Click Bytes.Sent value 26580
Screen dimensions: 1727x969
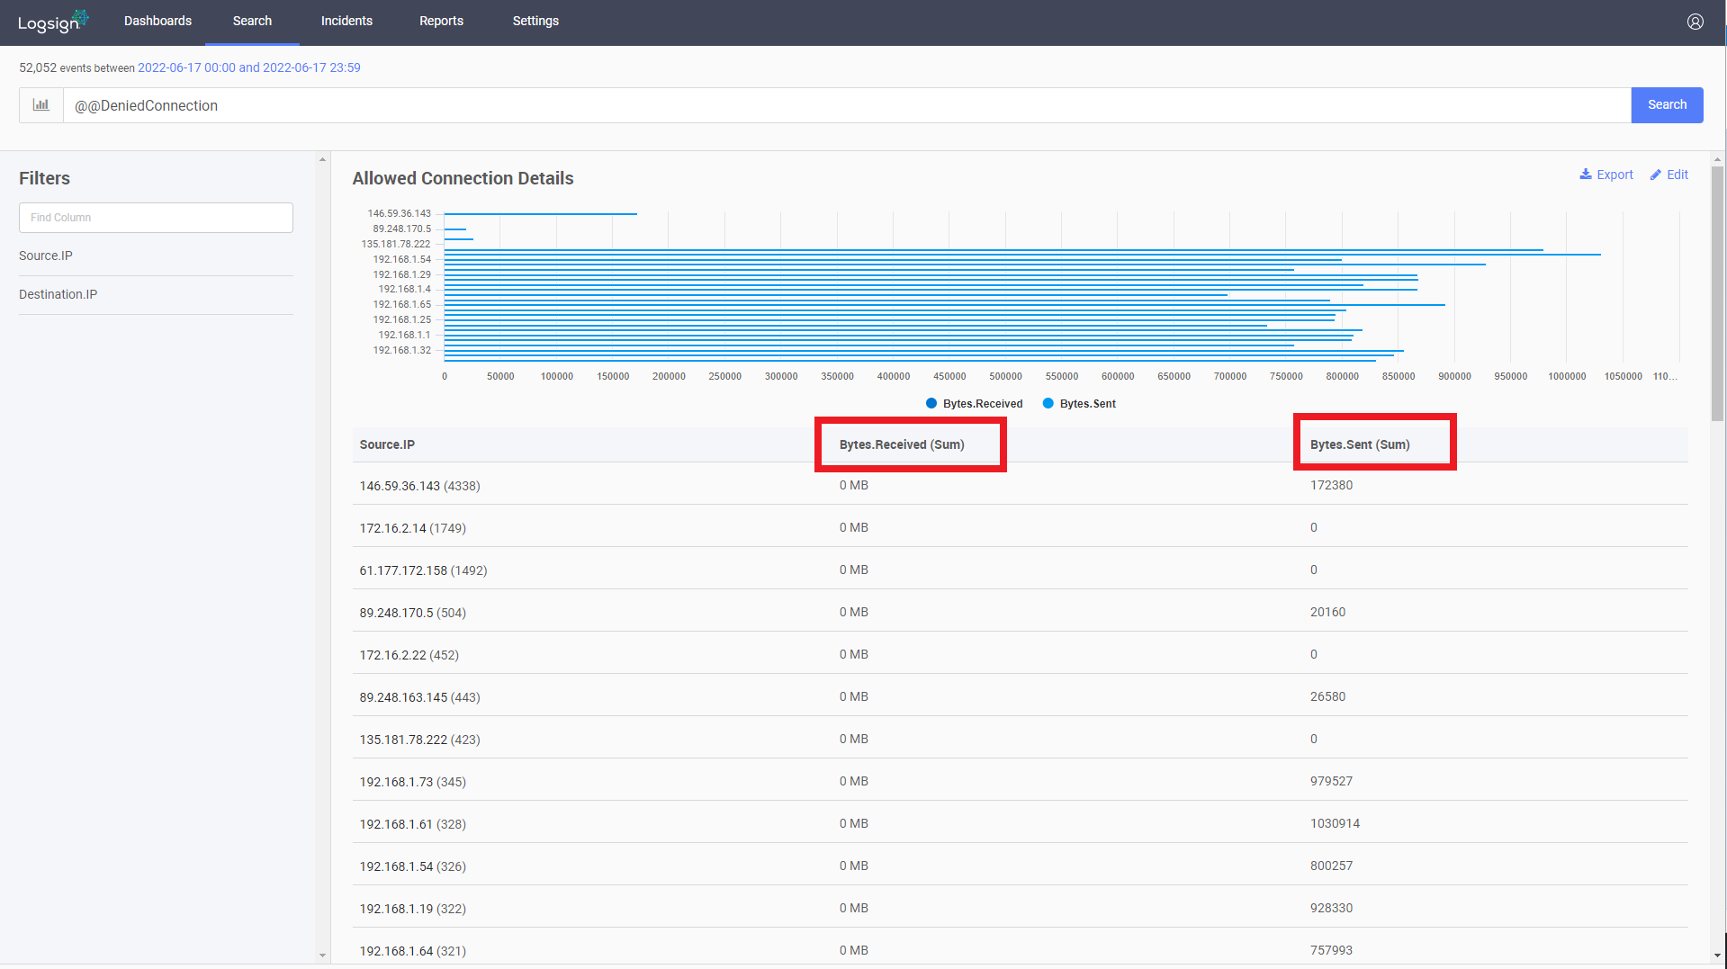point(1327,696)
